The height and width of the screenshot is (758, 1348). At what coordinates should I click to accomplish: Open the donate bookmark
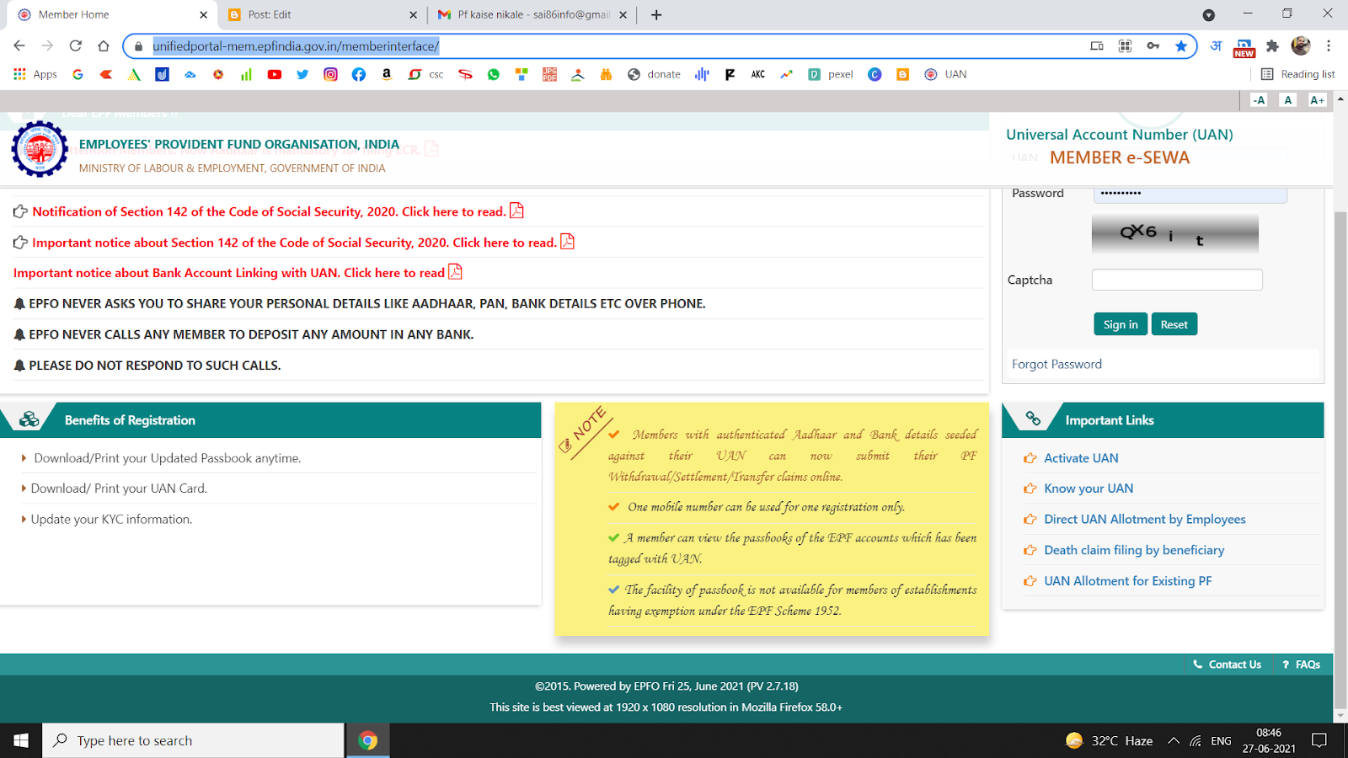tap(654, 74)
